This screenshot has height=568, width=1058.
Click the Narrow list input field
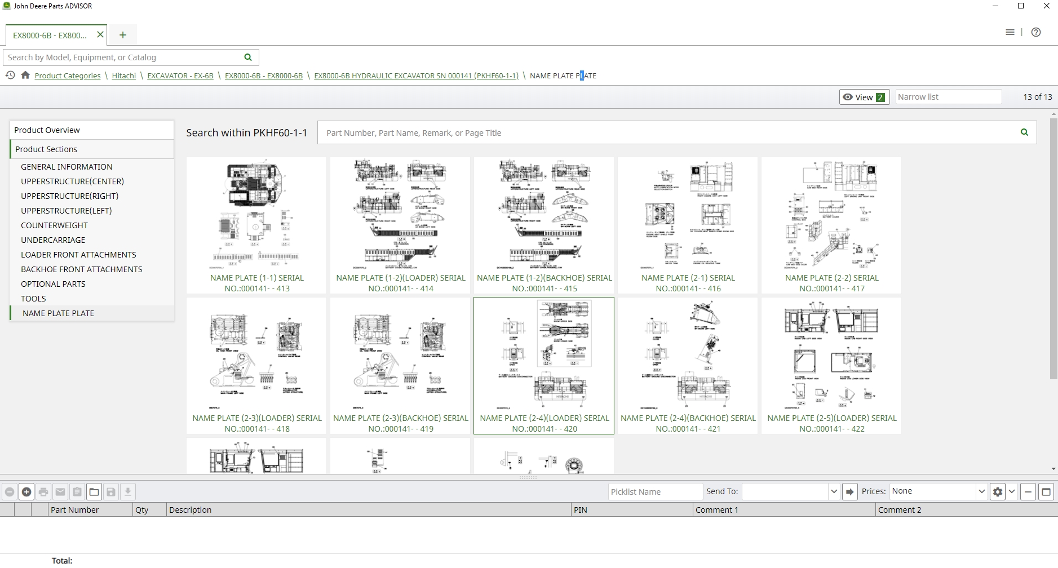click(x=948, y=97)
